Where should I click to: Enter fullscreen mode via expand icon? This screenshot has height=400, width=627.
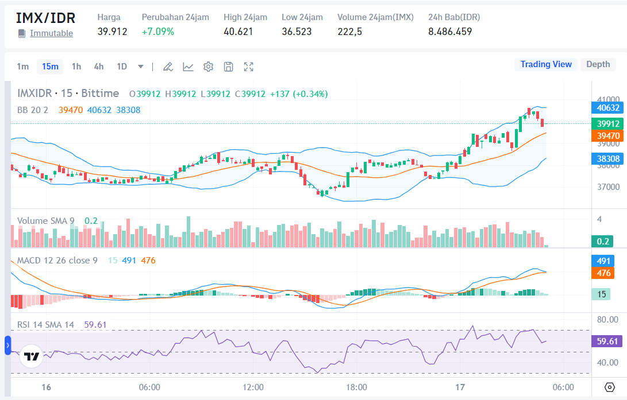point(248,67)
